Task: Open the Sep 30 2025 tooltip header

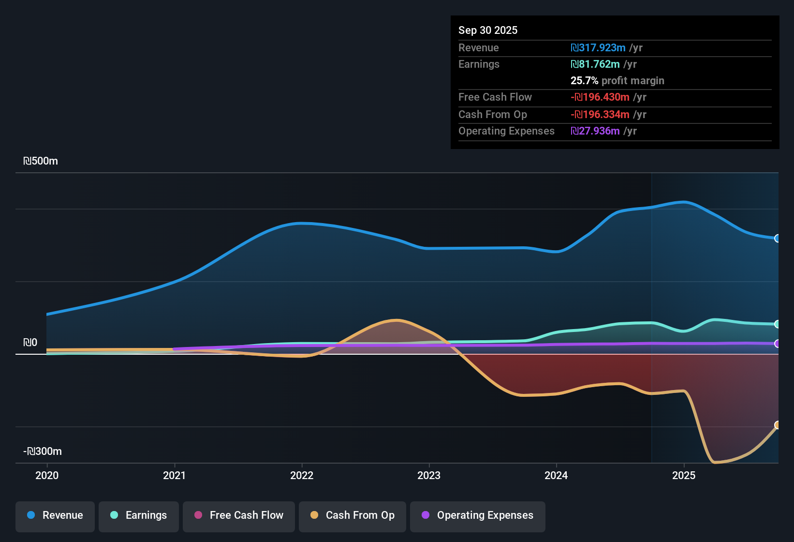Action: pyautogui.click(x=488, y=30)
